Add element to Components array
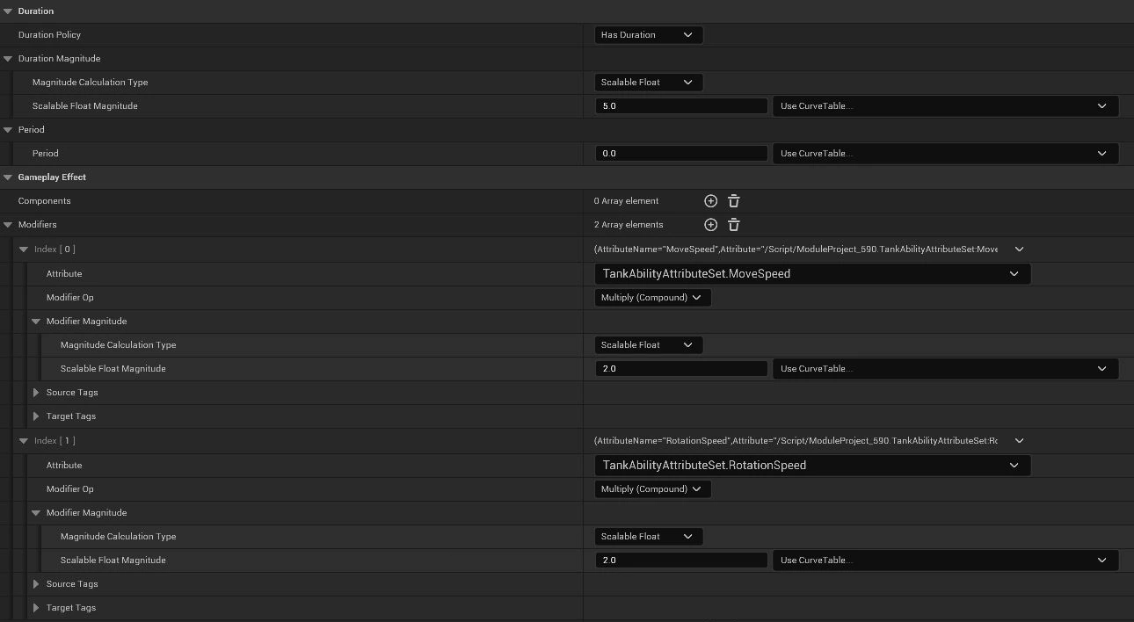Viewport: 1134px width, 622px height. [711, 201]
